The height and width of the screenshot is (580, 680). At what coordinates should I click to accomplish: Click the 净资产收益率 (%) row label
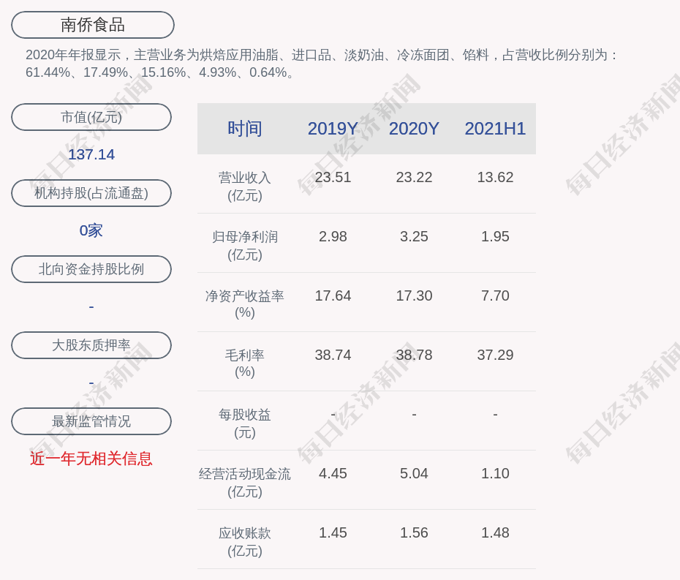tap(245, 304)
